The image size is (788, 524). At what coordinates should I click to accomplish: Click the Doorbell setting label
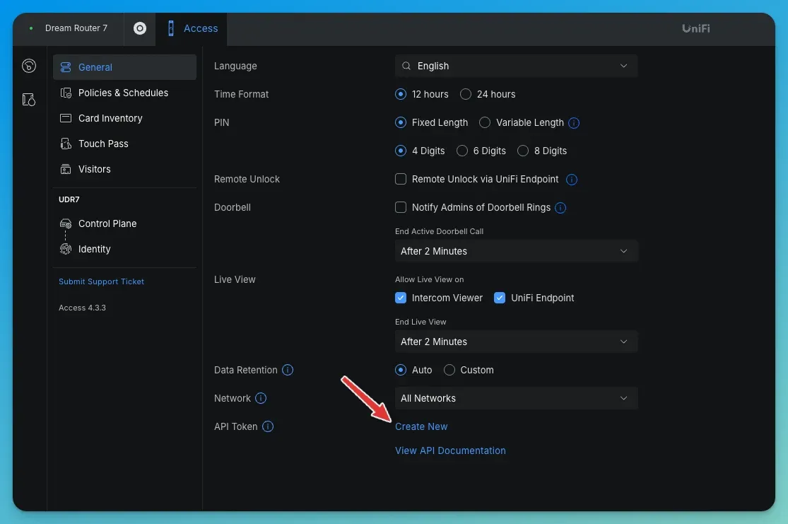[x=233, y=207]
